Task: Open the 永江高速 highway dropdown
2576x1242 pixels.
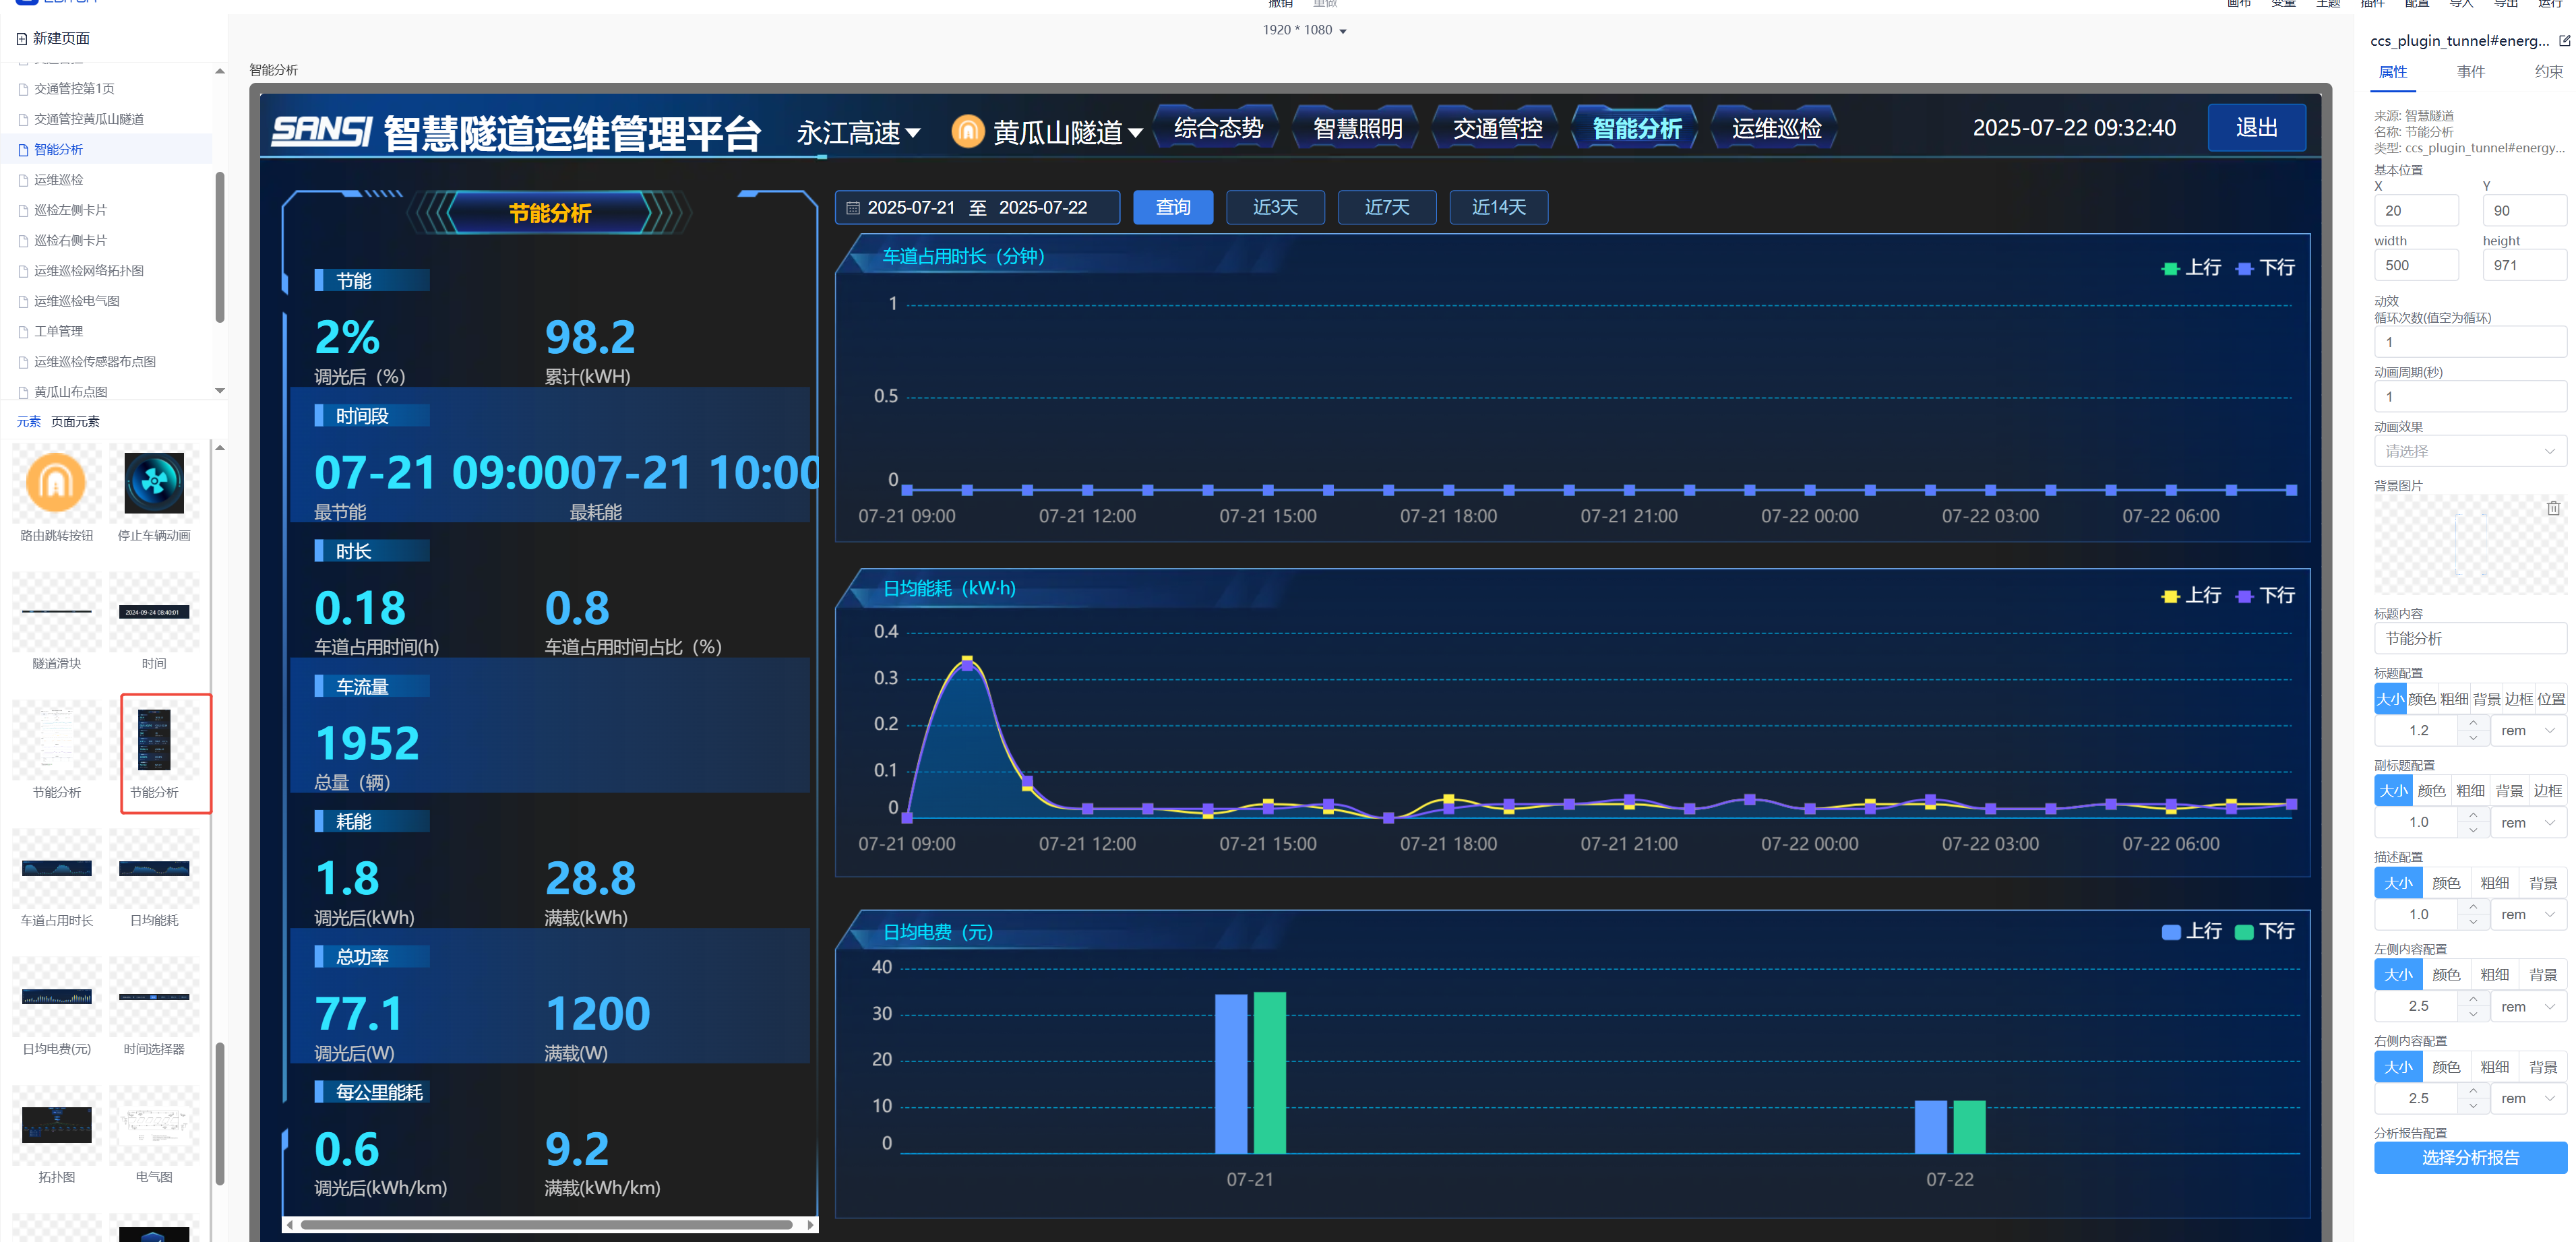Action: pos(857,132)
